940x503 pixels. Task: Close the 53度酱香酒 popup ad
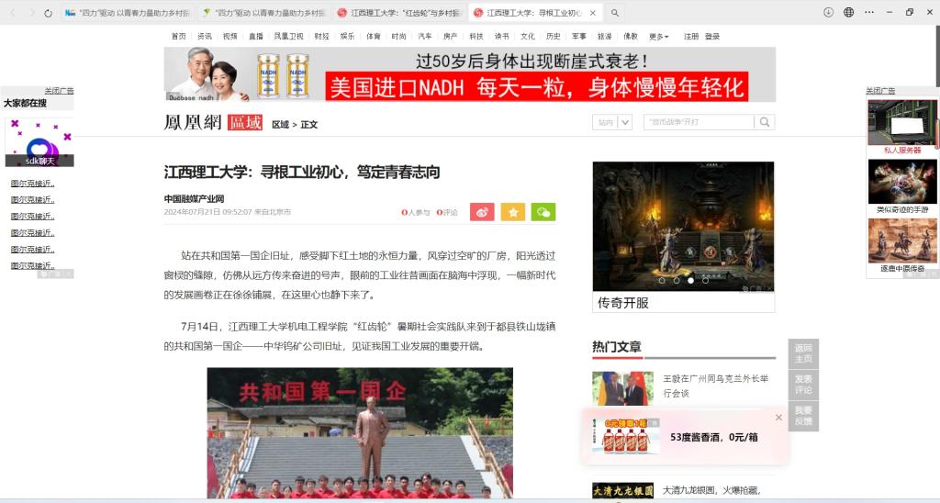pyautogui.click(x=778, y=418)
